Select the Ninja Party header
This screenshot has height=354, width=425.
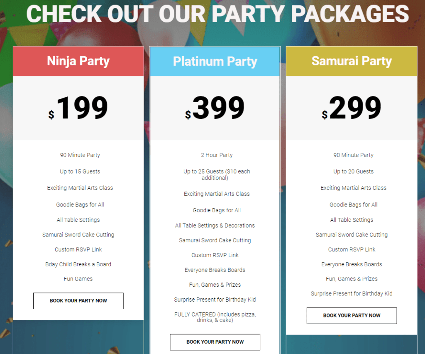click(78, 61)
